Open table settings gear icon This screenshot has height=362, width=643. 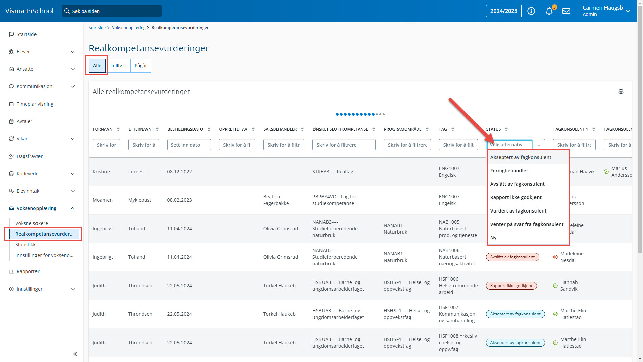(621, 92)
